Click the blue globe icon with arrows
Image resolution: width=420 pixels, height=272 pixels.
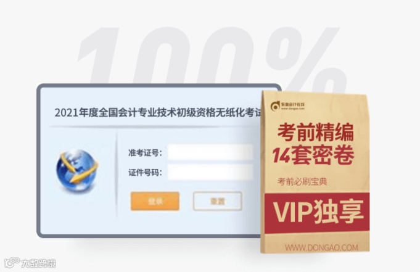pyautogui.click(x=77, y=170)
